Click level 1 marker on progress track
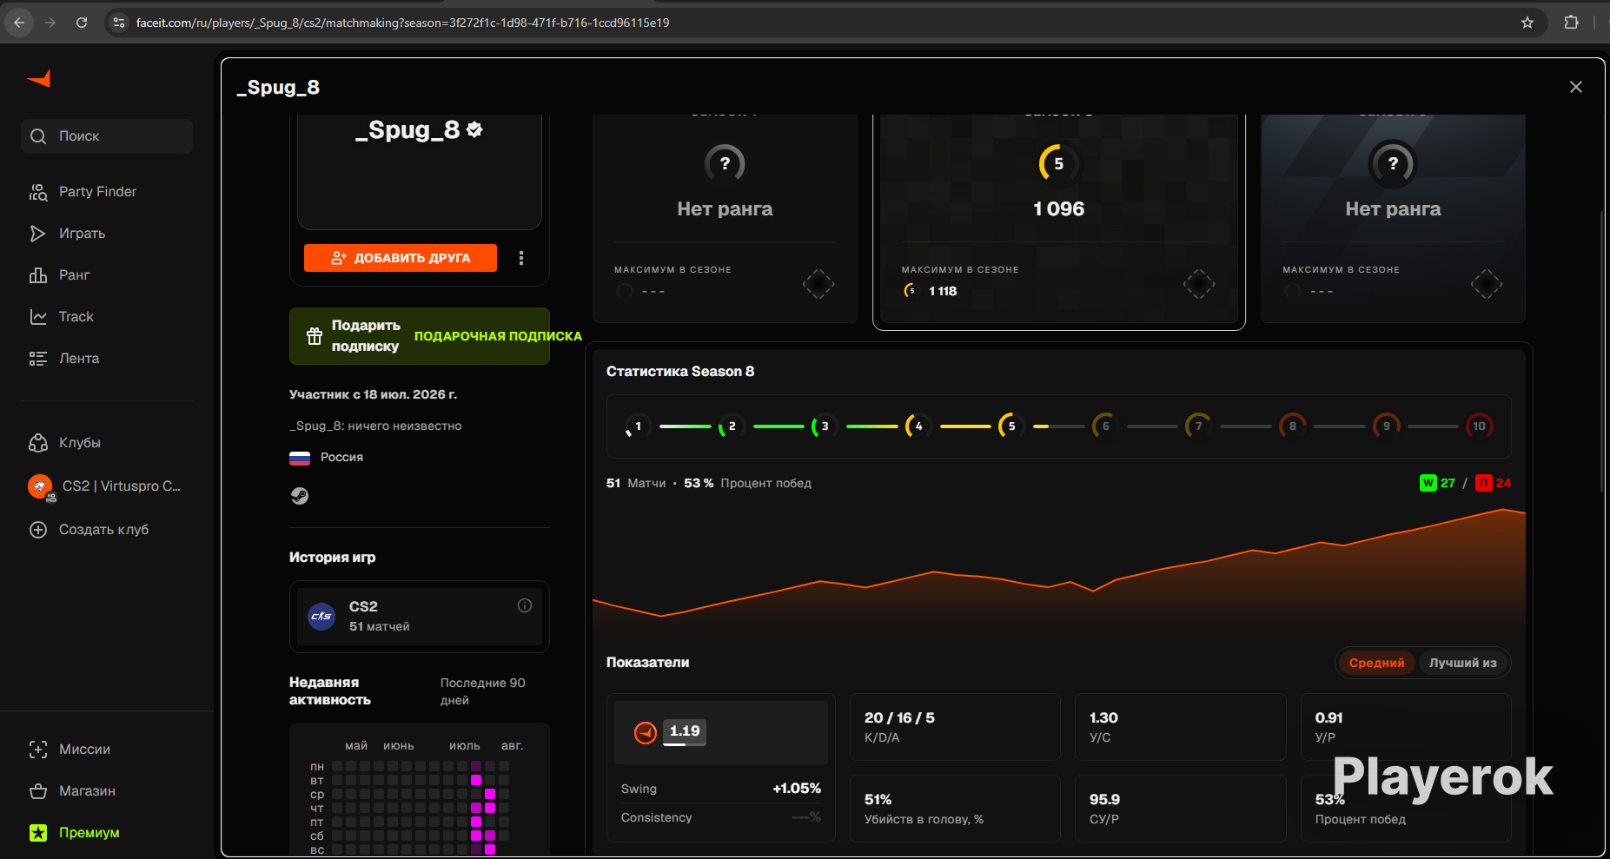This screenshot has width=1610, height=859. click(x=638, y=426)
